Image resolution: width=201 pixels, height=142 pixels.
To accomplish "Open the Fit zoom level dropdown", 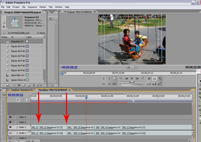I will point(132,67).
